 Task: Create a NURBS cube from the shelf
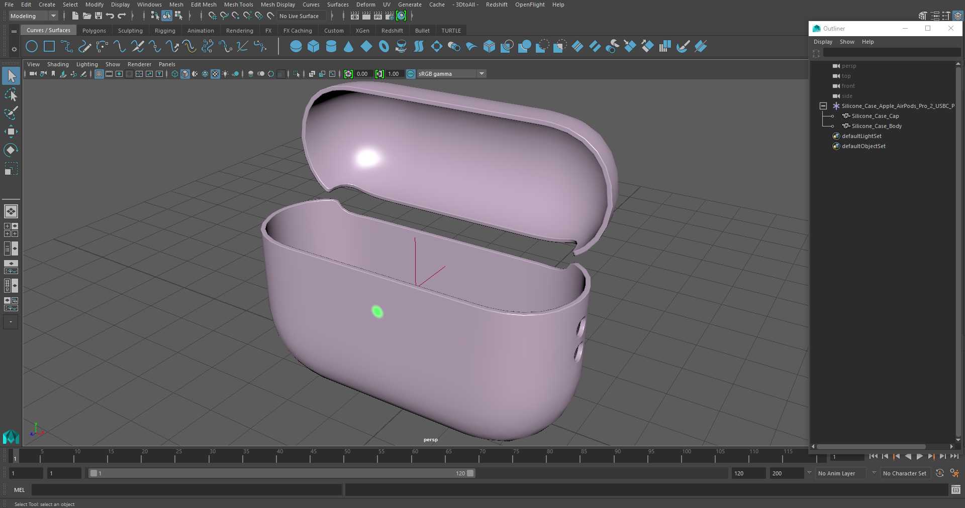(314, 47)
